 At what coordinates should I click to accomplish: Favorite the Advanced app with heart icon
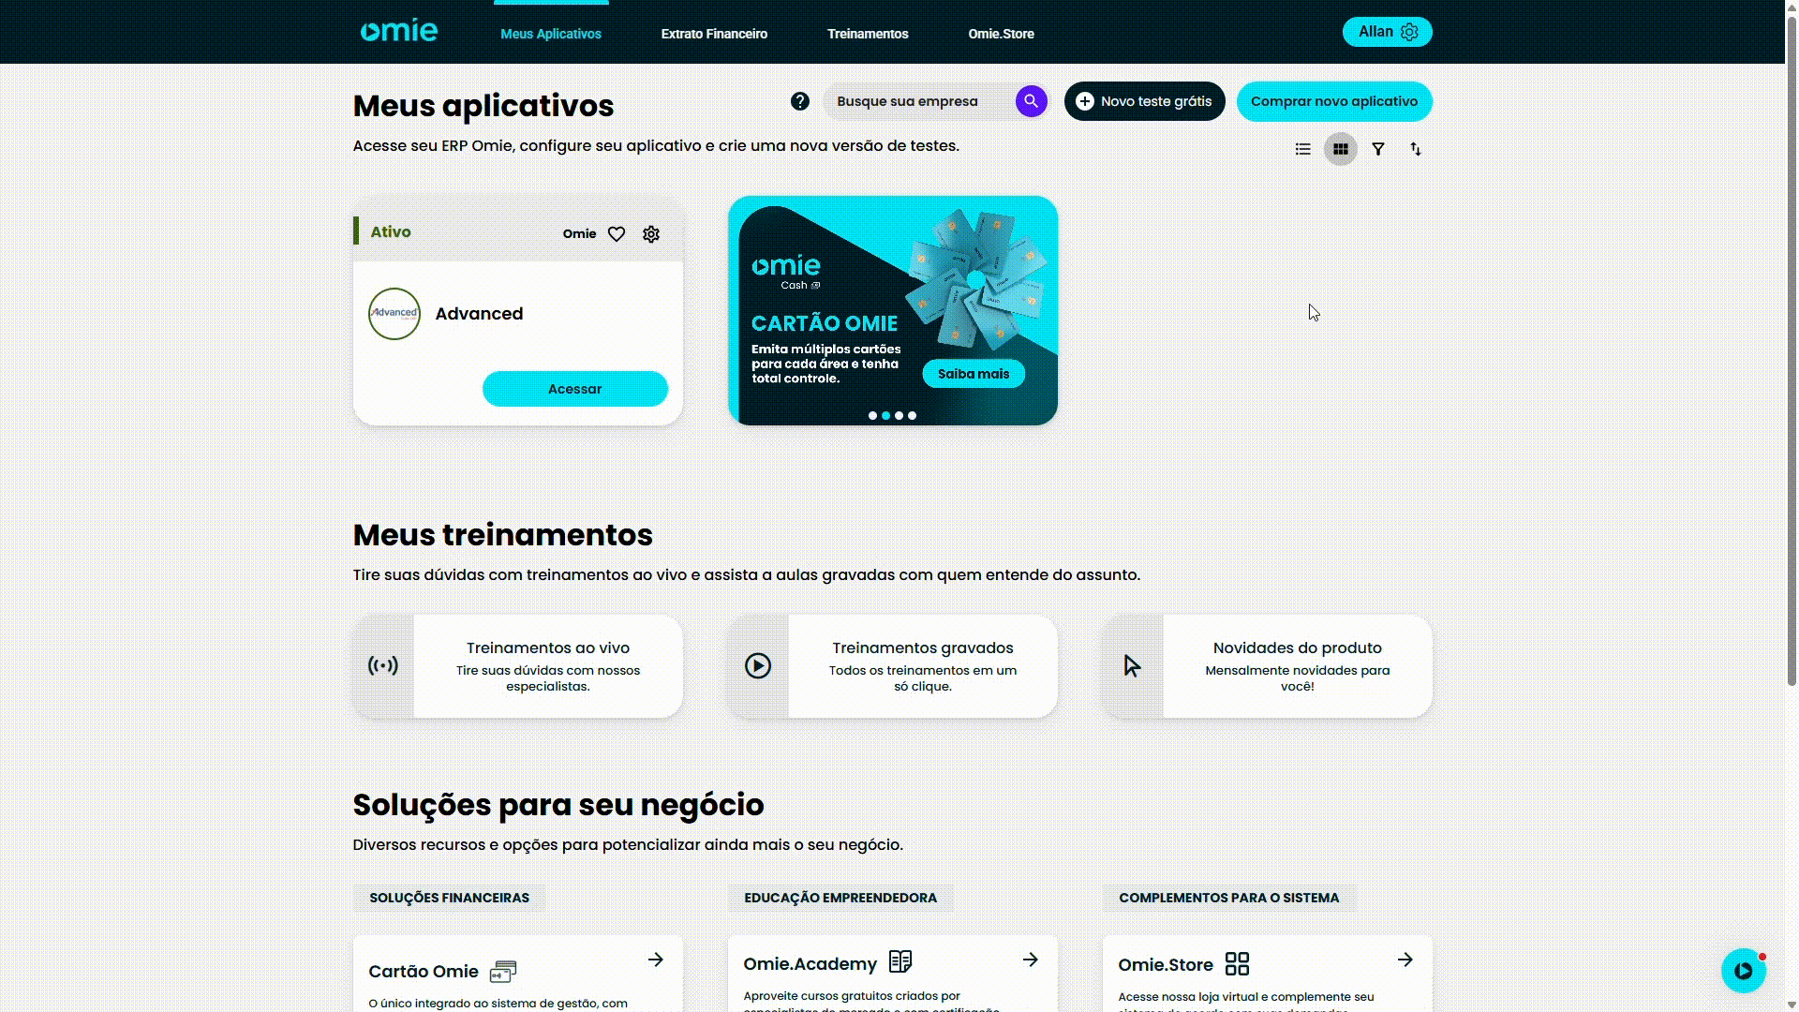pyautogui.click(x=617, y=234)
